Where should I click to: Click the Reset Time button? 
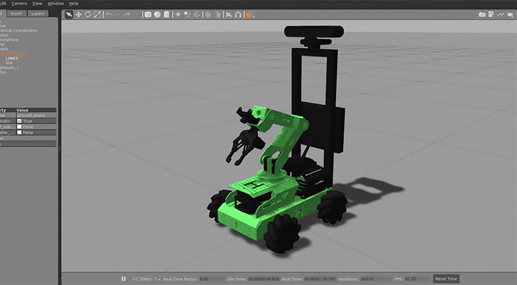pos(446,279)
